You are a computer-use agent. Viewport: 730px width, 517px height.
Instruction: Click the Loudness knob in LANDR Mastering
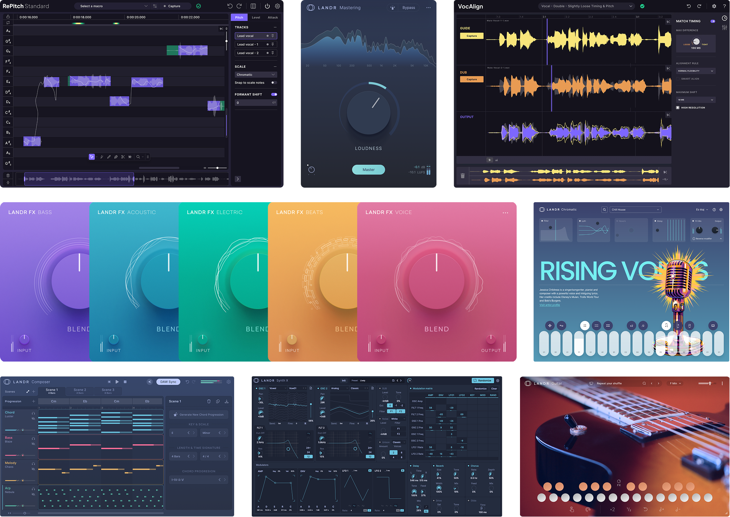369,113
